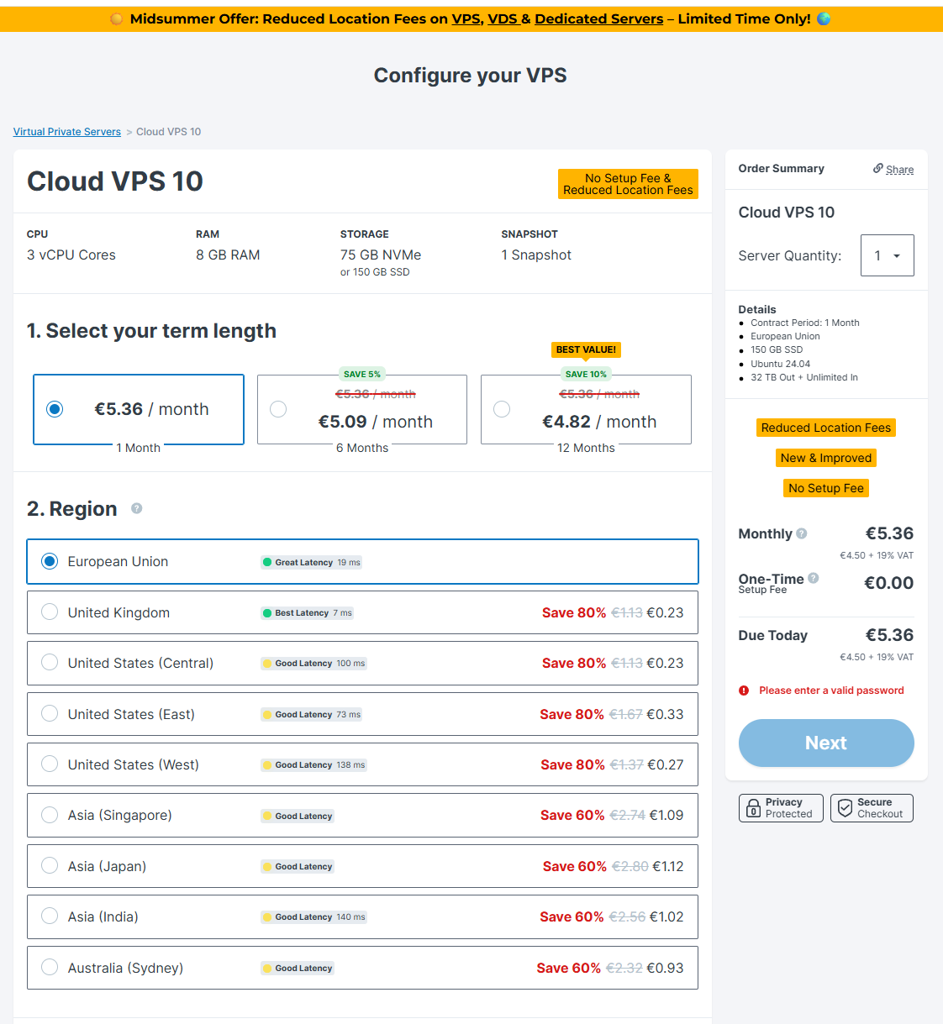Click the Share chain link icon
The width and height of the screenshot is (943, 1024).
click(x=878, y=169)
